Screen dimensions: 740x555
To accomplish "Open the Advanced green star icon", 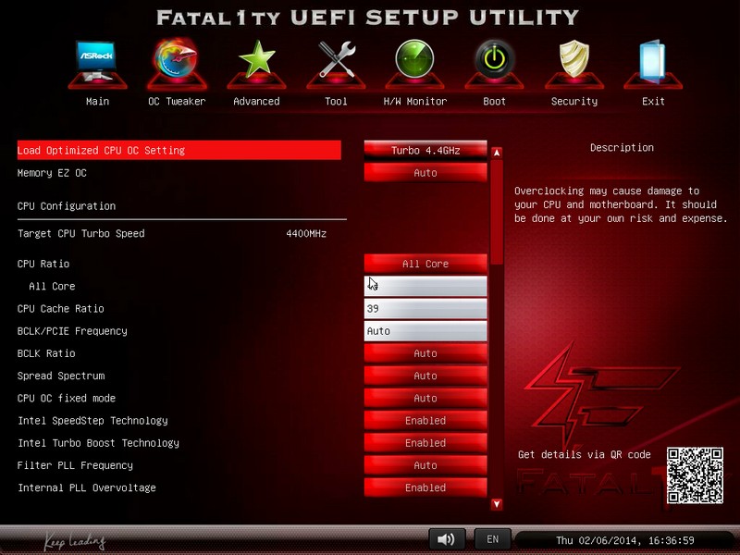I will (x=256, y=63).
